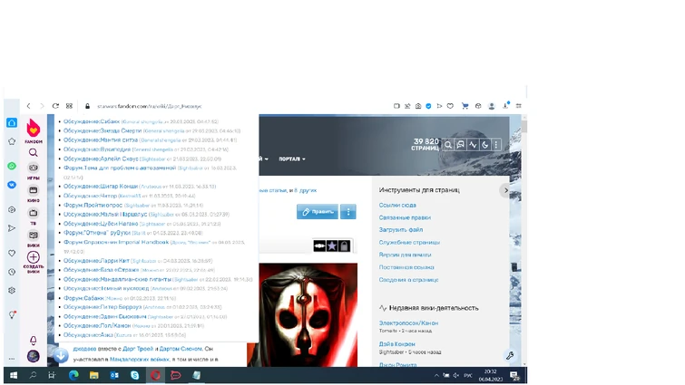Image resolution: width=685 pixels, height=385 pixels.
Task: Go back in browser
Action: pos(28,106)
